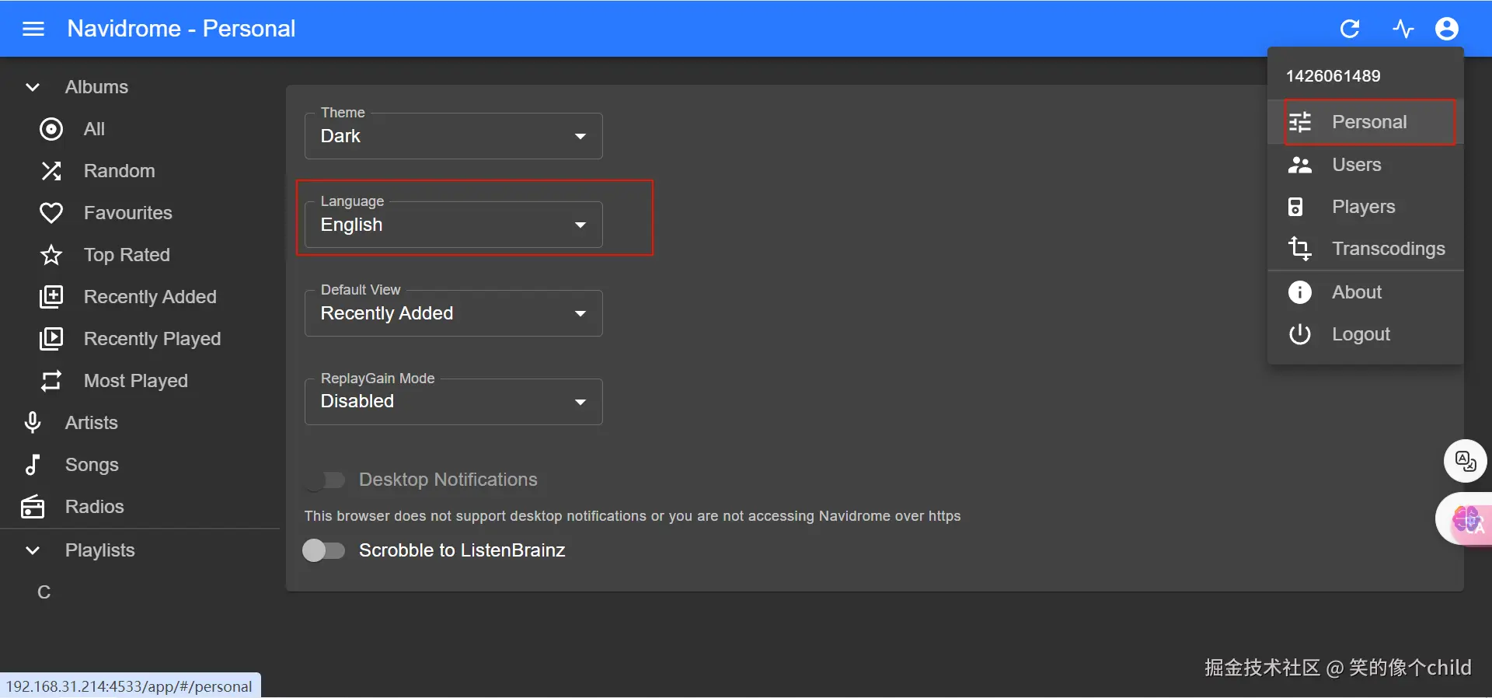Click the Top Rated star icon
Screen dimensions: 1492x698
point(51,255)
